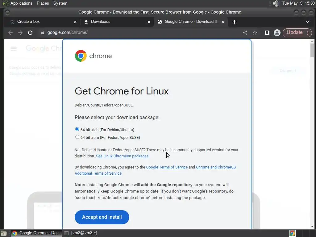The height and width of the screenshot is (237, 316).
Task: Click scrollbar down arrow
Action: click(312, 227)
